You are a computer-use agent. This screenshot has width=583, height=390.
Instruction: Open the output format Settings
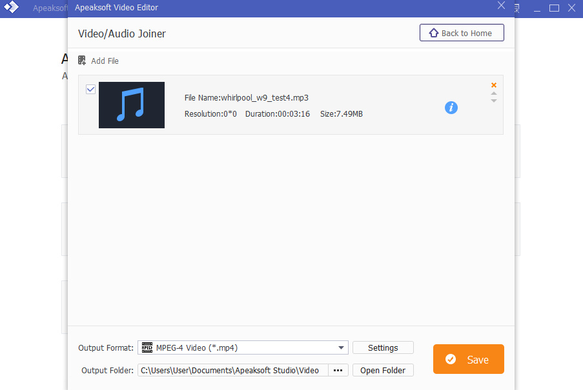coord(383,347)
